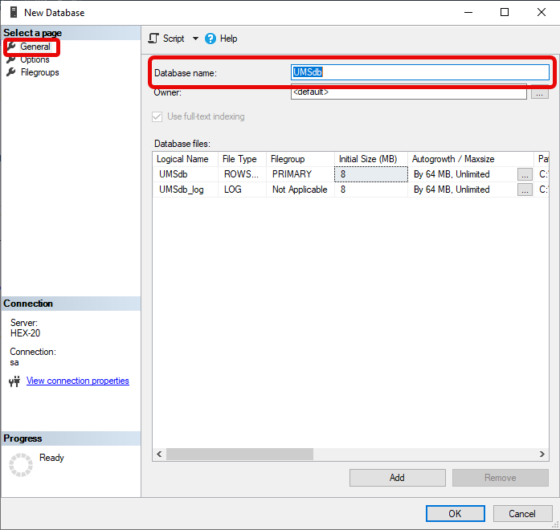Open View connection properties link

[77, 381]
